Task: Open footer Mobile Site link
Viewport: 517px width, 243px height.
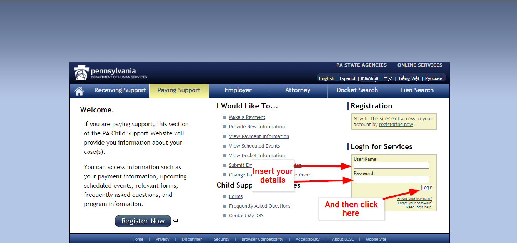Action: [x=376, y=239]
